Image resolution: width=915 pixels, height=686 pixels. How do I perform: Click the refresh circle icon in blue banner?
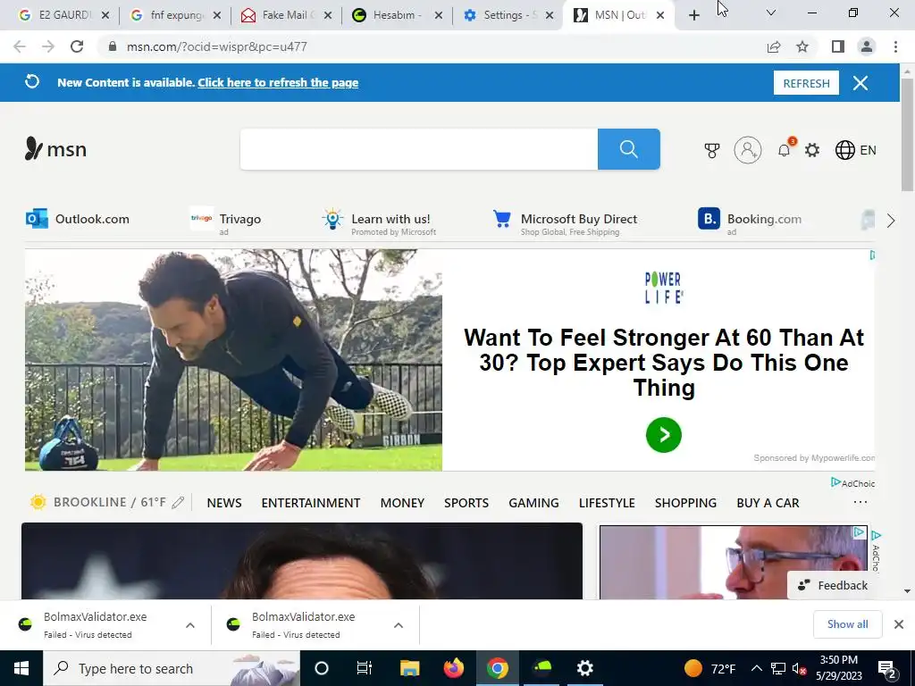tap(32, 81)
